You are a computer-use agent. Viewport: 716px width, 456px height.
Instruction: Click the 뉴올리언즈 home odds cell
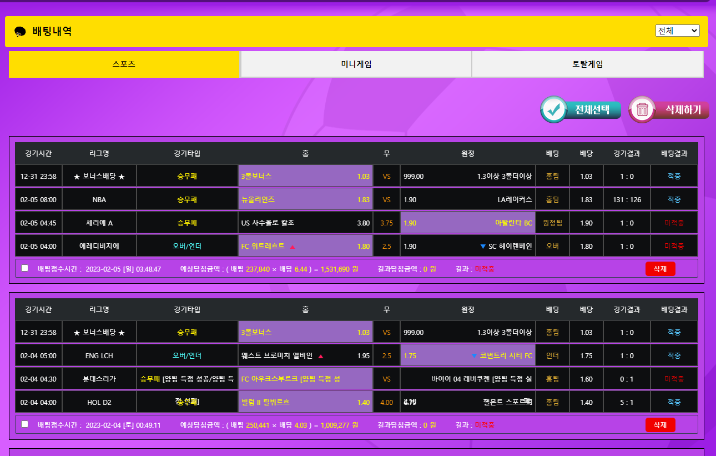305,200
